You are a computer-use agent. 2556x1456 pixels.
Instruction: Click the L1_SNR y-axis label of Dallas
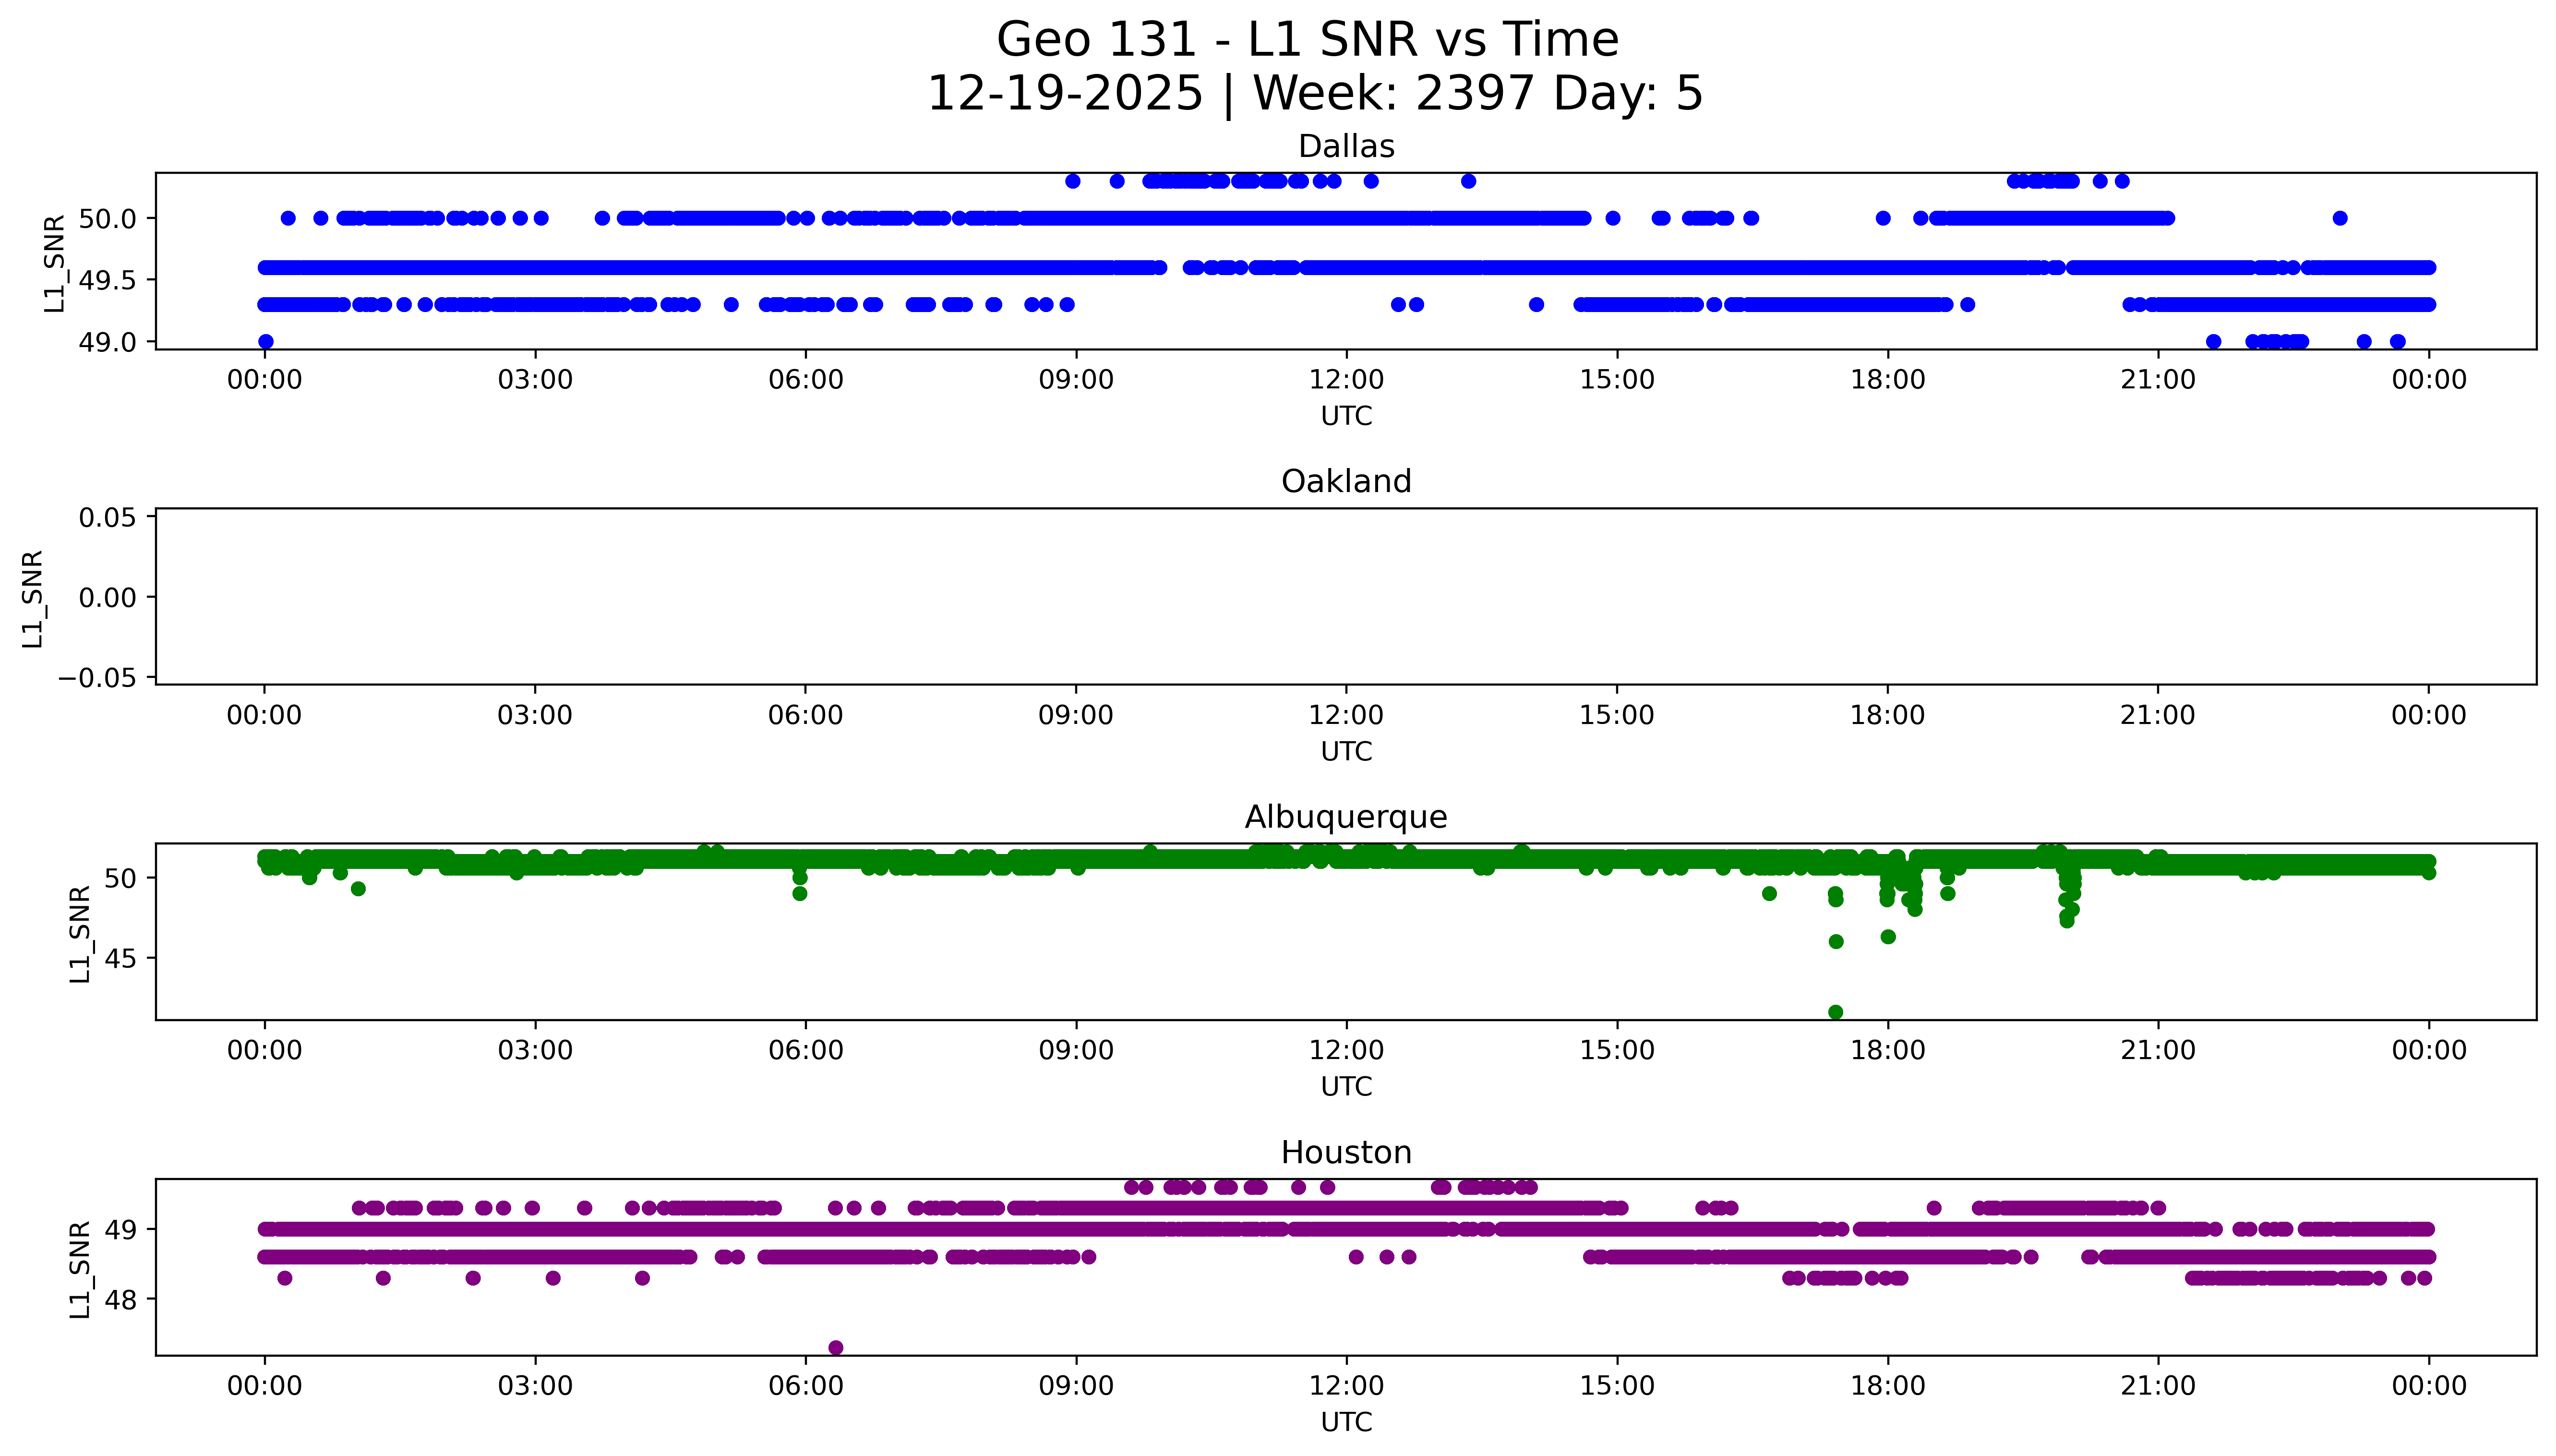click(55, 262)
